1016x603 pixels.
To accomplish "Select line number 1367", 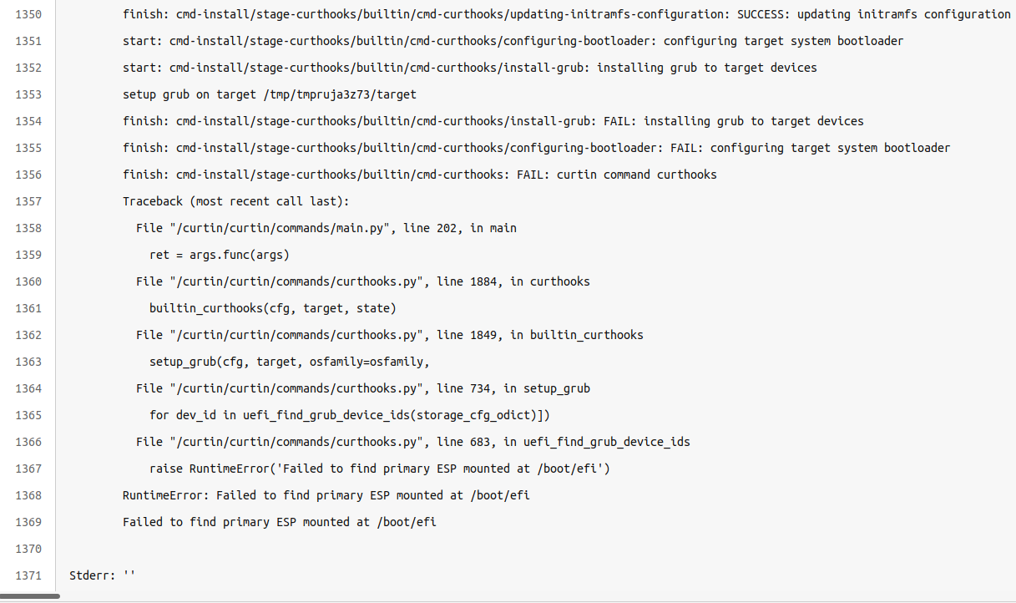I will pos(28,469).
